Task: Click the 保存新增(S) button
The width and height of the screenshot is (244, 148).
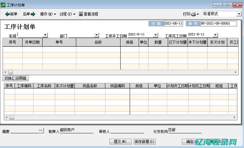Action: click(145, 142)
